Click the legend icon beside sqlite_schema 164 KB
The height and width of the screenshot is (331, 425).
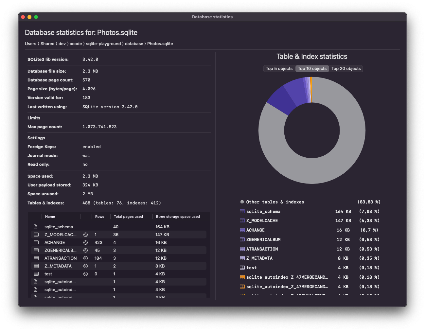coord(242,211)
